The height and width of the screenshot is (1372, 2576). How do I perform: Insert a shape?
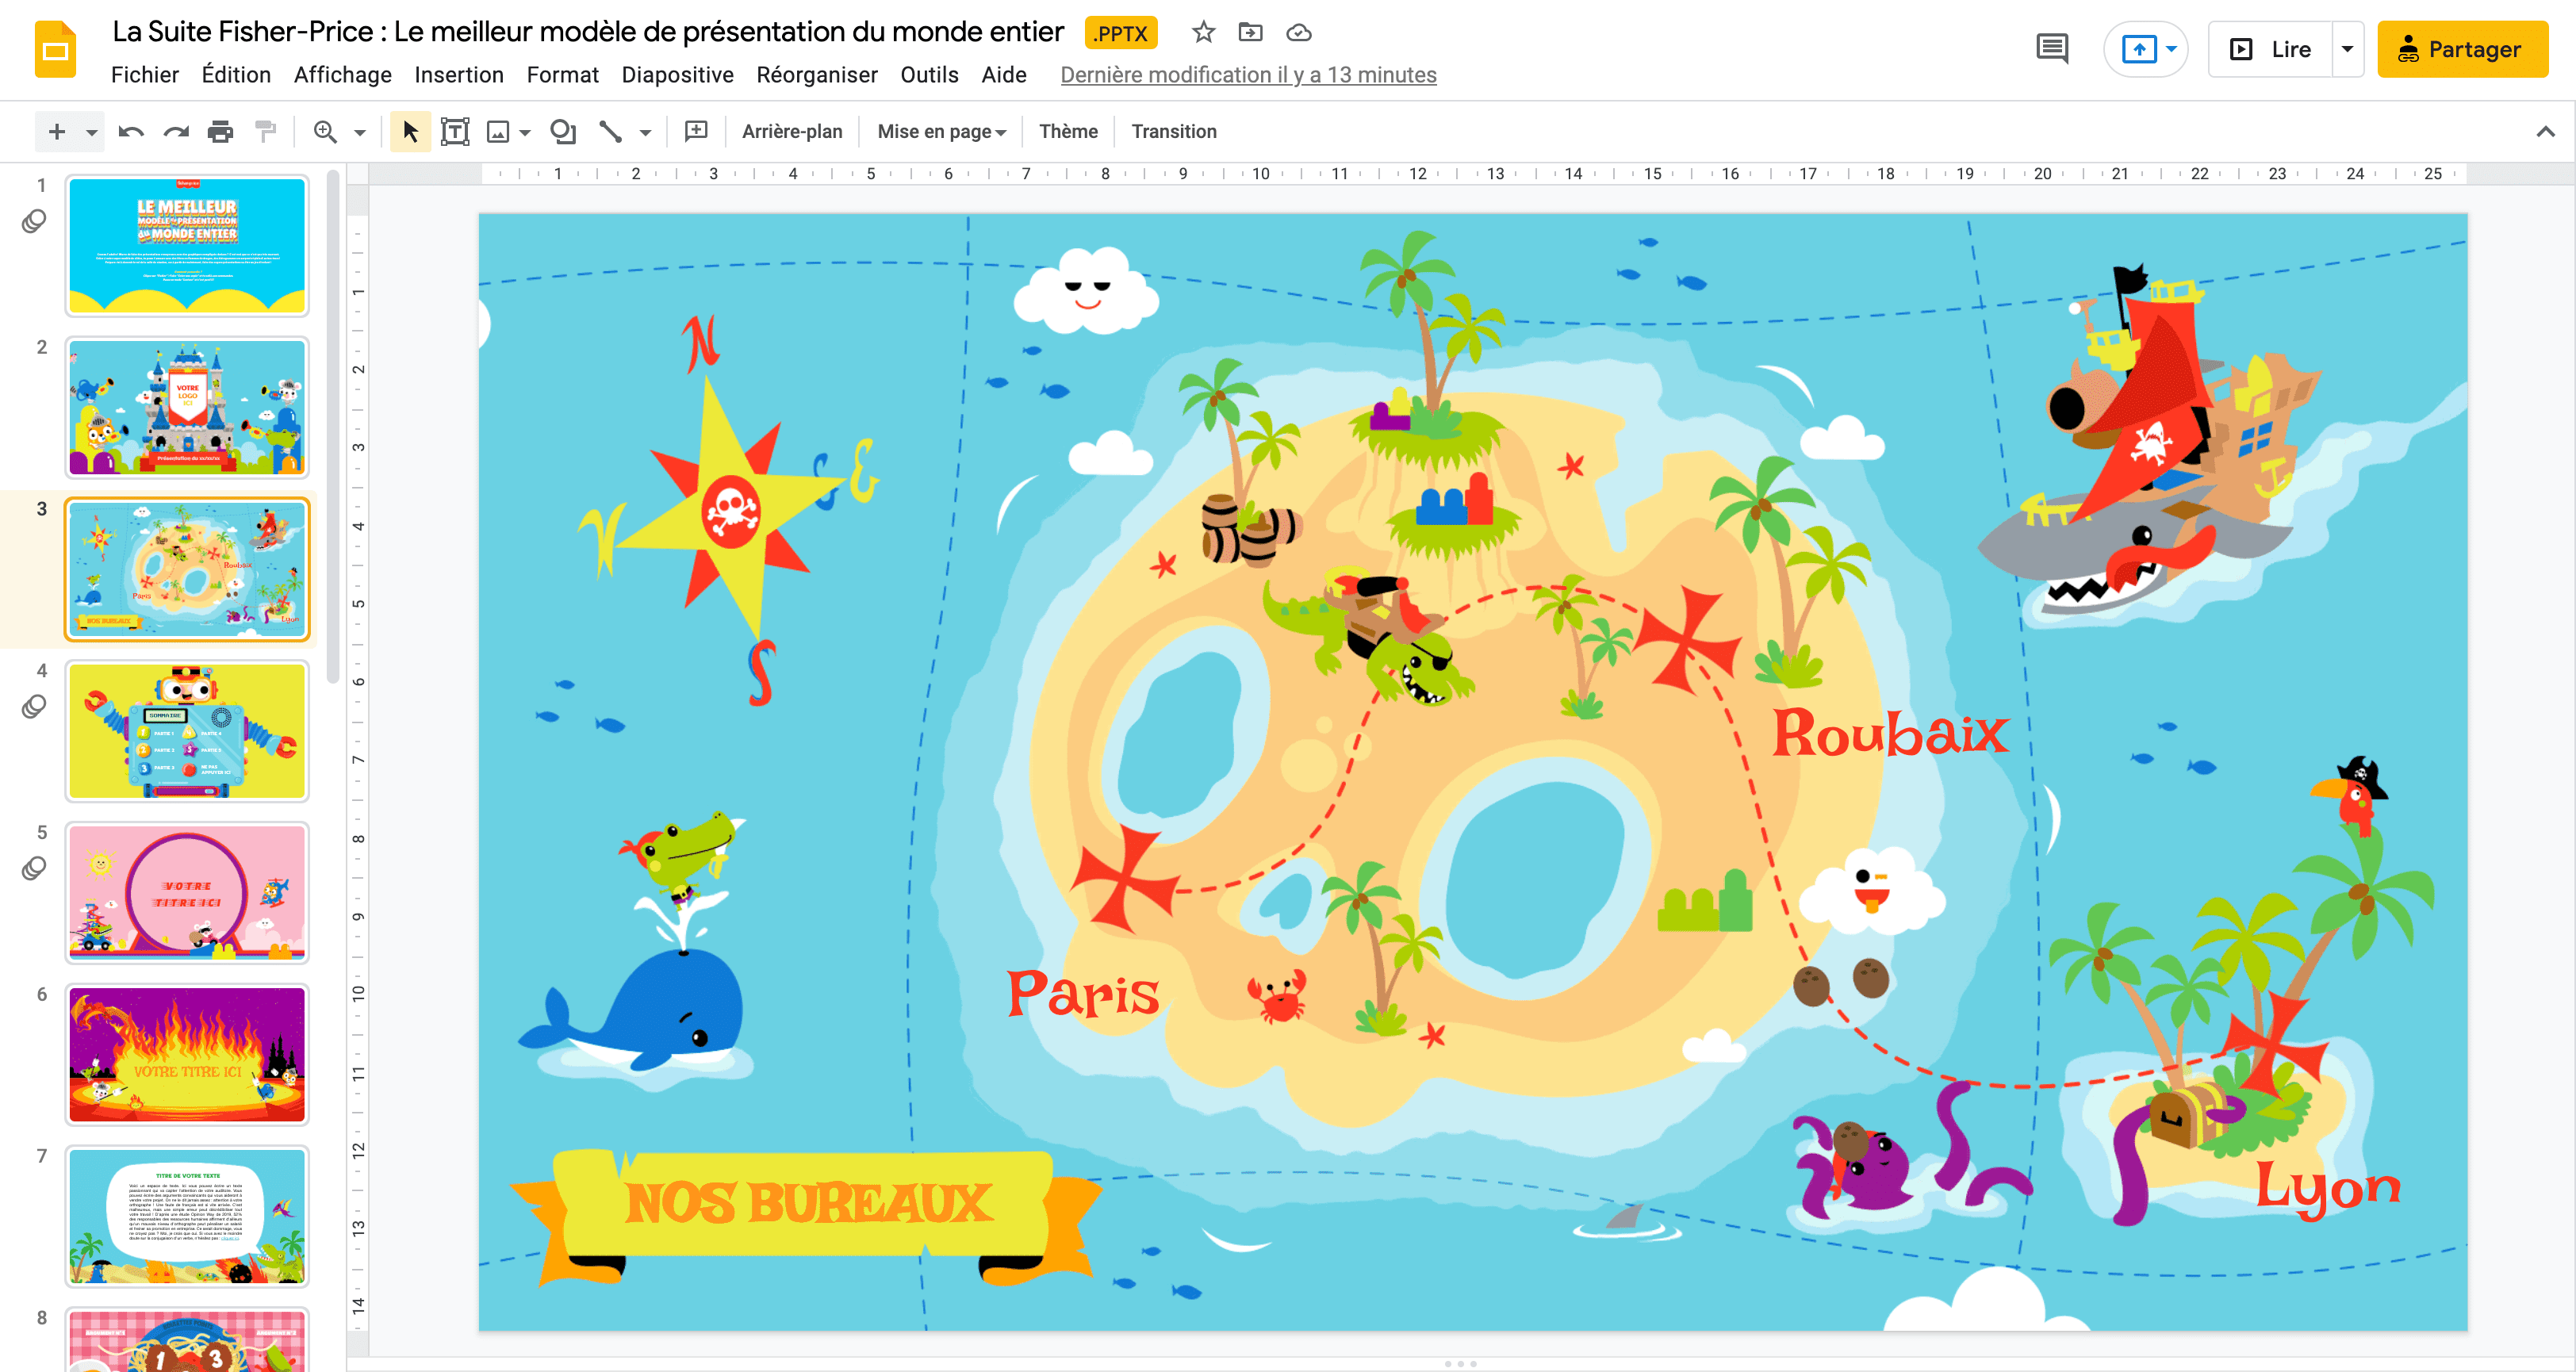tap(563, 131)
